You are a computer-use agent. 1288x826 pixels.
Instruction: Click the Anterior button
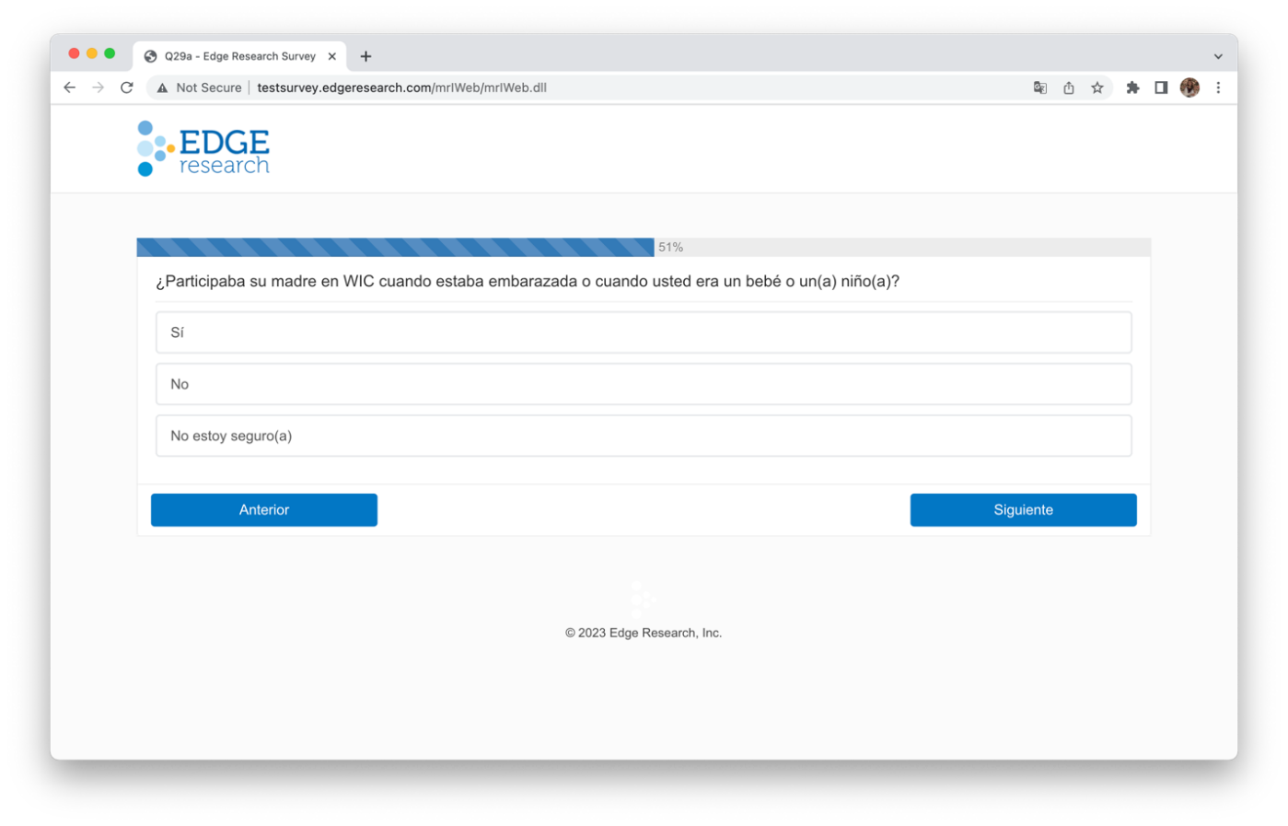264,510
